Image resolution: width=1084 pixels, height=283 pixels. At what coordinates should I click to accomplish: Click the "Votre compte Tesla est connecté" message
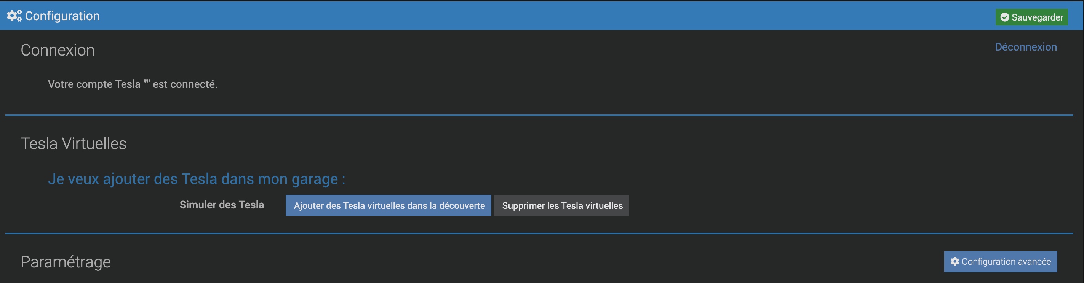[x=132, y=84]
